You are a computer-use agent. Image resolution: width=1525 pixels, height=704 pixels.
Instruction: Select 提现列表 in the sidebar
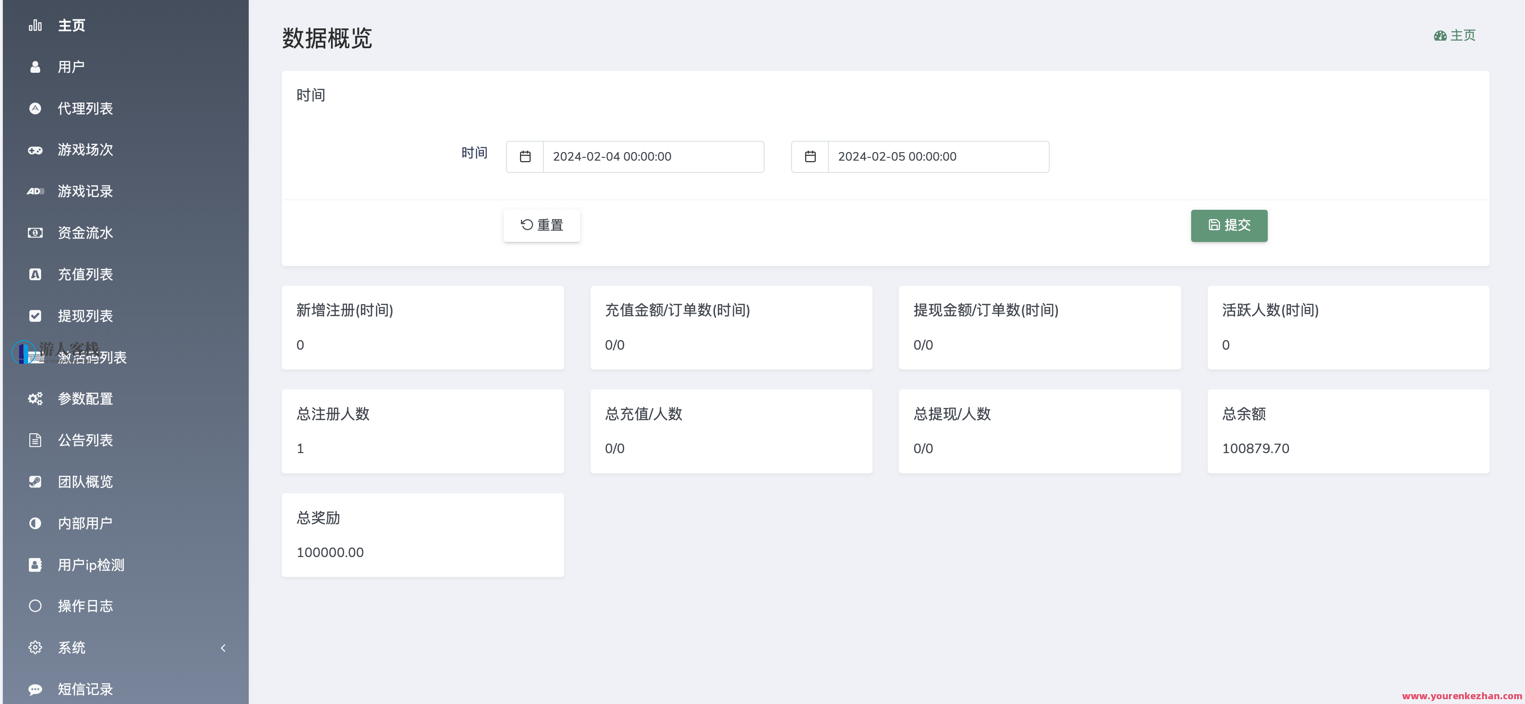tap(85, 315)
